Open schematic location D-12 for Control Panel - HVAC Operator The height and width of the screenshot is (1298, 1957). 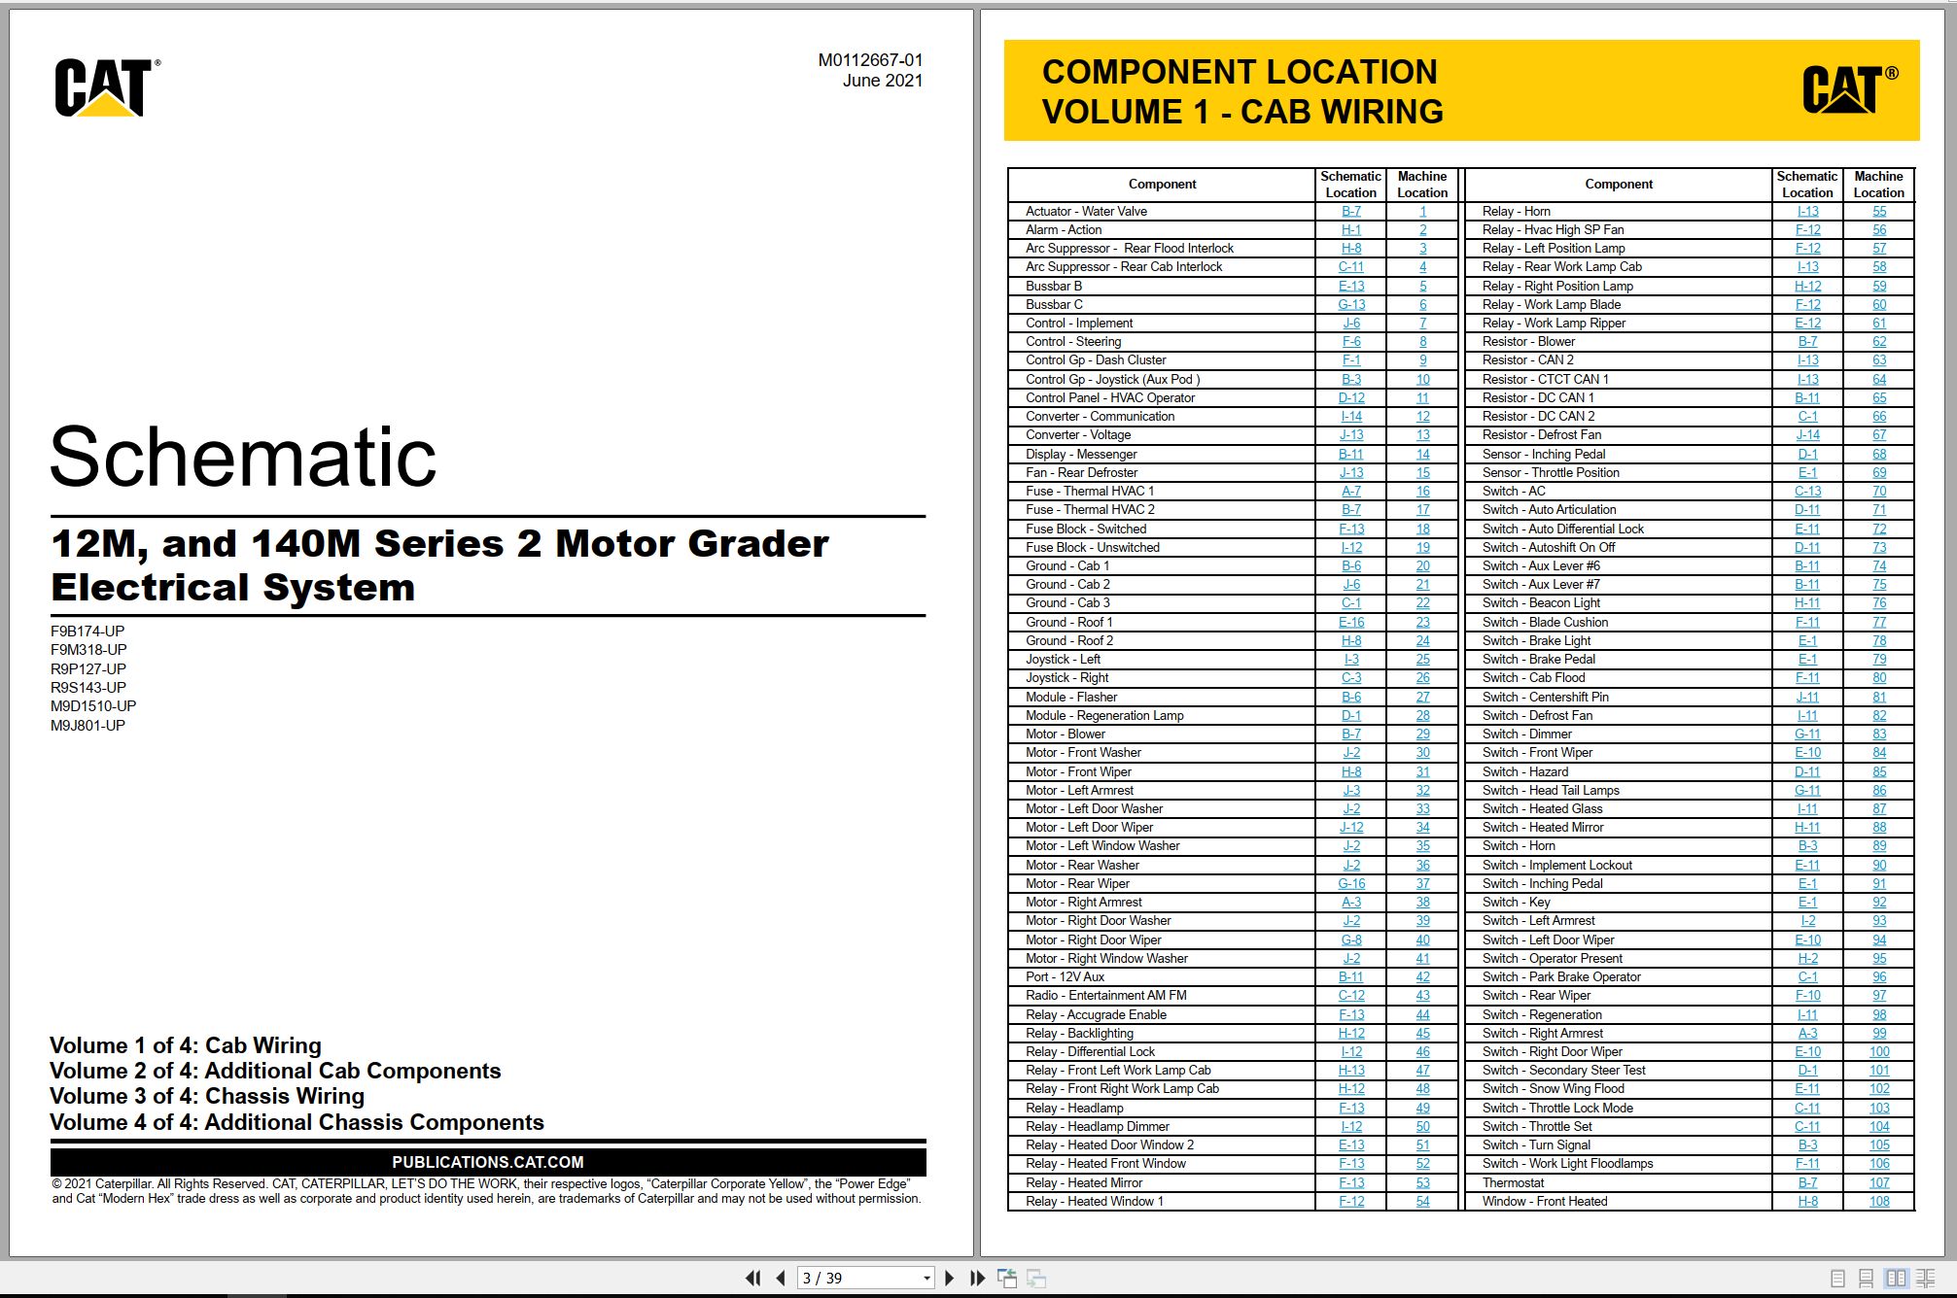point(1350,397)
